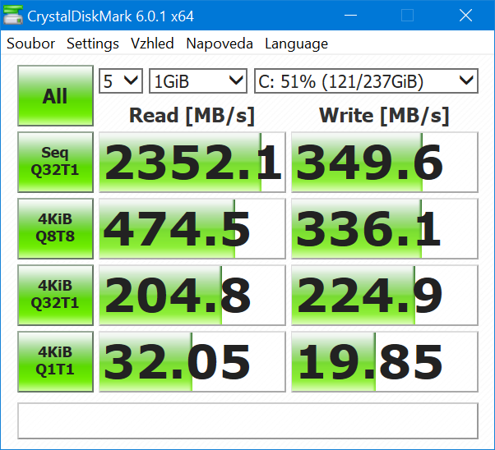Click the empty comment field at bottom
Screen dimensions: 495x450
point(247,420)
